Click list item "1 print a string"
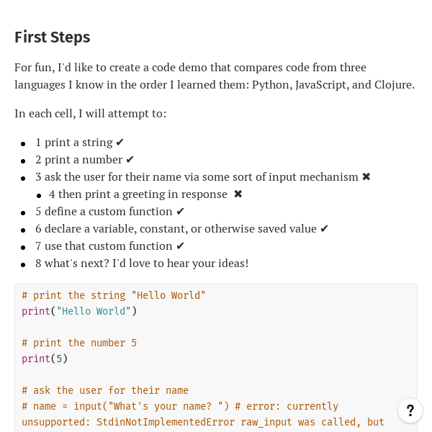The height and width of the screenshot is (432, 432). 73,143
